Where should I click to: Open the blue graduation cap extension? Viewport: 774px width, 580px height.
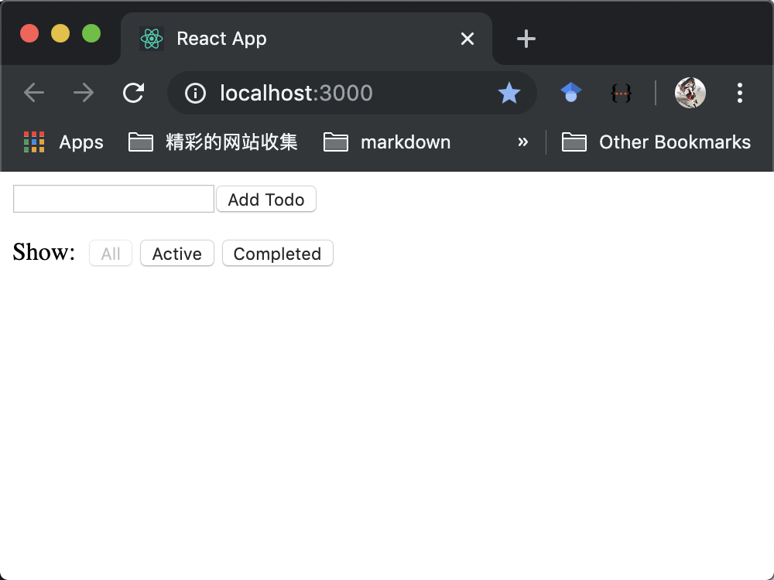tap(571, 93)
